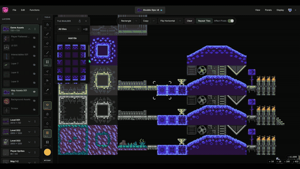Select the Map Assets 001 layer thumbnail
300x169 pixels.
7,92
